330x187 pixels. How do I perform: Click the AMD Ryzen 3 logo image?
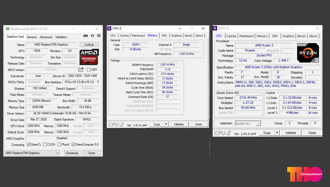[308, 53]
